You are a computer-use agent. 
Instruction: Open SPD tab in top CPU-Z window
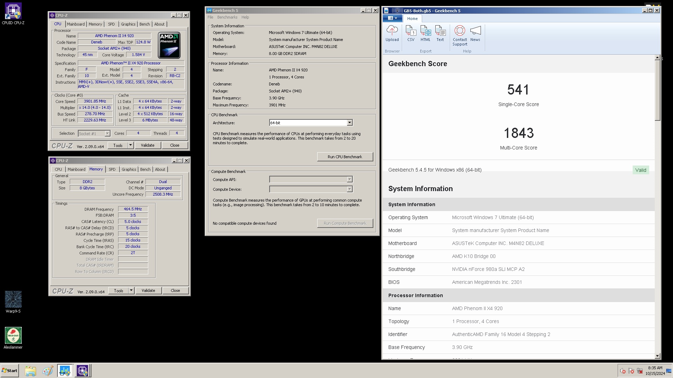pos(111,24)
